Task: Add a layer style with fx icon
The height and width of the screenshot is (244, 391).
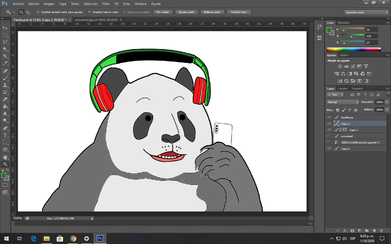Action: pyautogui.click(x=345, y=231)
